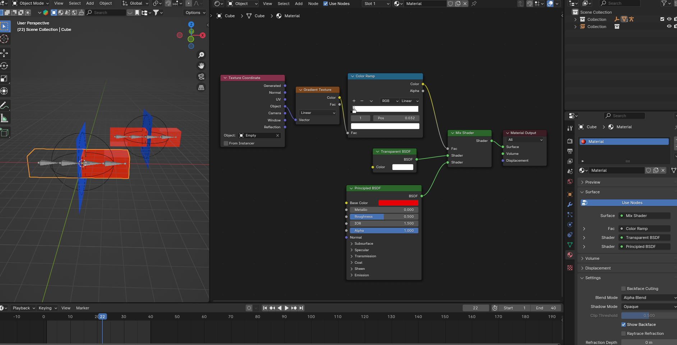677x345 pixels.
Task: Open the Blend Mode Alpha Blend dropdown
Action: [x=650, y=298]
